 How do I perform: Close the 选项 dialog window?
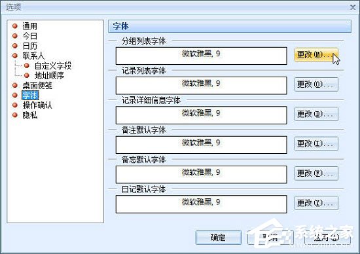[x=353, y=7]
